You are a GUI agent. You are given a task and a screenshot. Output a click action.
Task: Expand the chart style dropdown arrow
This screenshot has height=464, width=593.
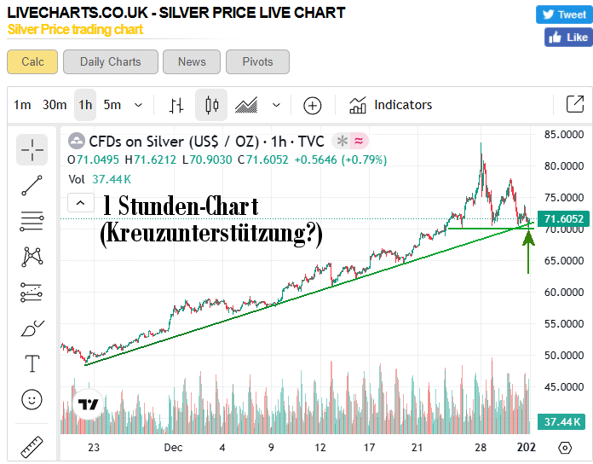point(276,105)
